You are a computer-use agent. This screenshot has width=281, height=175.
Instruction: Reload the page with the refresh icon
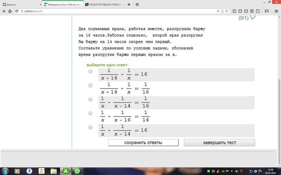(x=17, y=11)
